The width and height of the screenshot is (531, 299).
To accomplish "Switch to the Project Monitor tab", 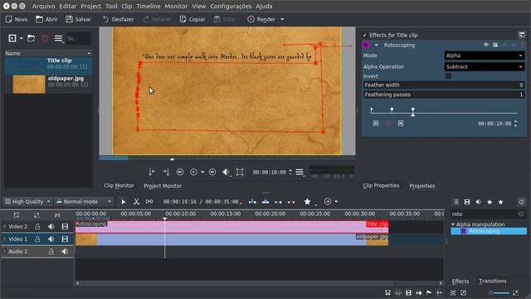I will [163, 186].
